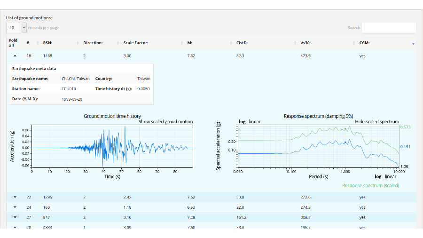
Task: Click Hide scaled spectrum link
Action: click(376, 121)
